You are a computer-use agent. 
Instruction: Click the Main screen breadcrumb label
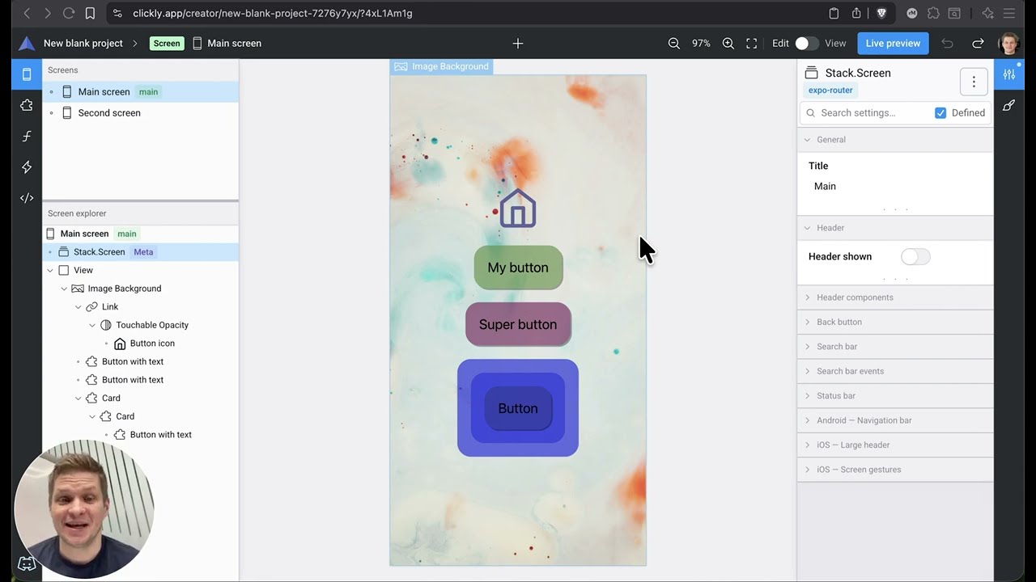click(x=234, y=44)
